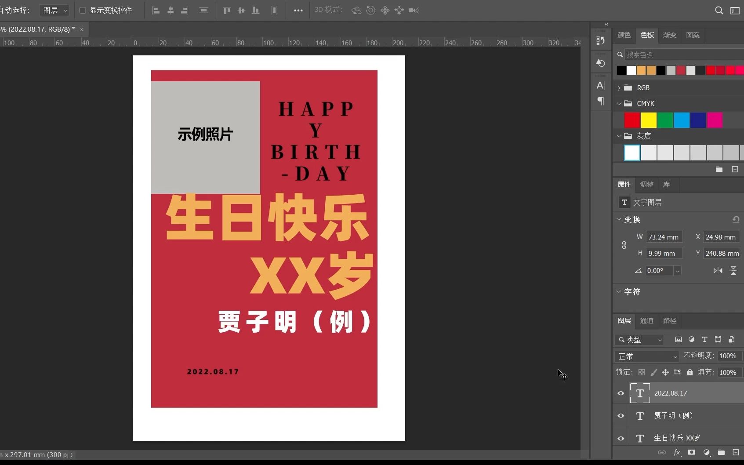Click create new swatch plus icon

pos(735,169)
